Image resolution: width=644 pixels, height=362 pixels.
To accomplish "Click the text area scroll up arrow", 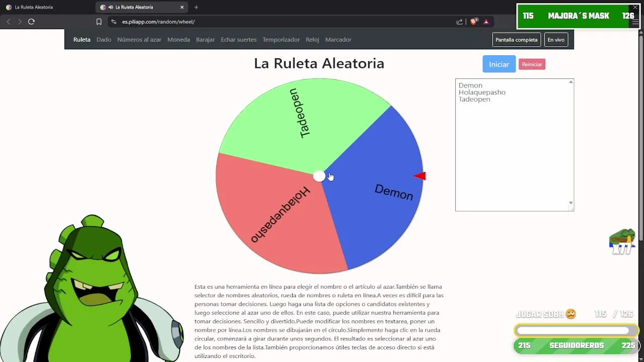I will click(571, 82).
